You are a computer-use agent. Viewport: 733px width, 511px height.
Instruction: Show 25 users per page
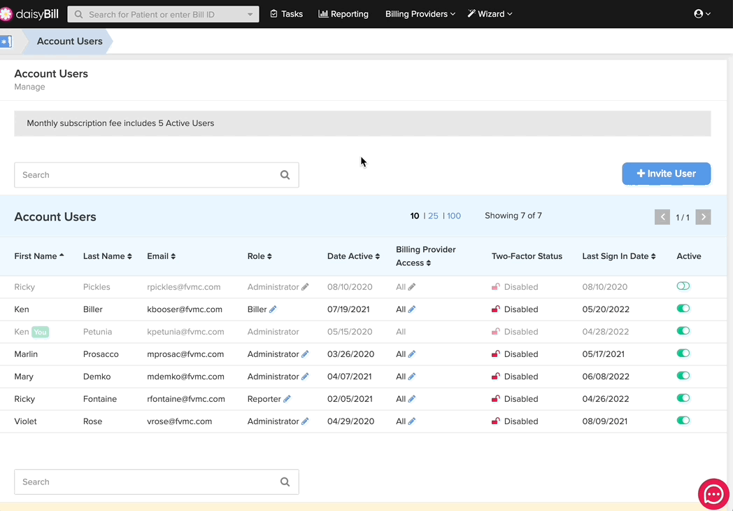[x=433, y=216]
